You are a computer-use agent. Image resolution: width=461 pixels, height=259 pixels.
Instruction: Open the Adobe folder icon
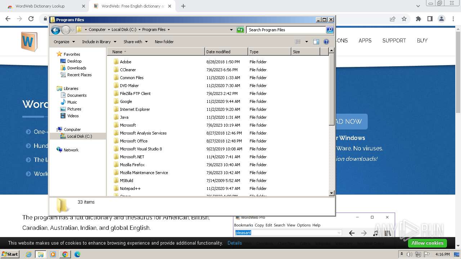point(116,62)
